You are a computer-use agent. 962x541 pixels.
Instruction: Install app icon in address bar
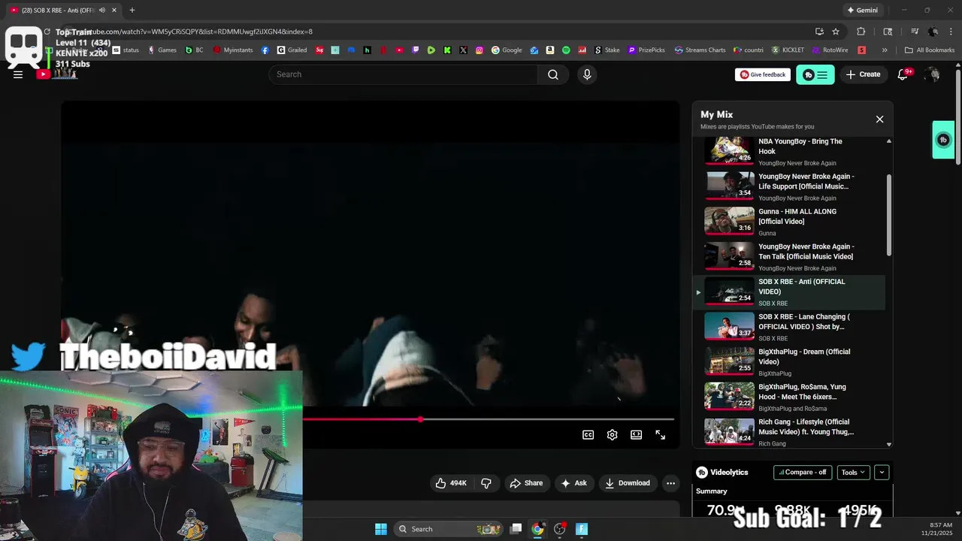(x=819, y=32)
